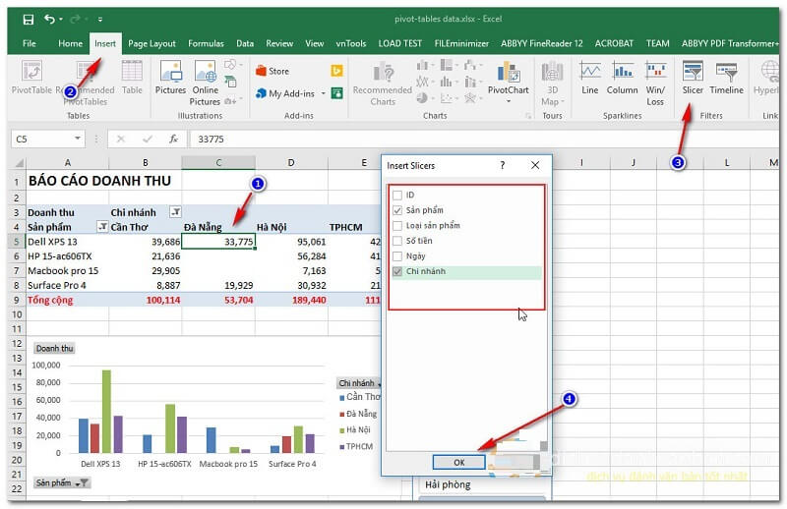787x509 pixels.
Task: Check the ID field checkbox
Action: coord(397,196)
